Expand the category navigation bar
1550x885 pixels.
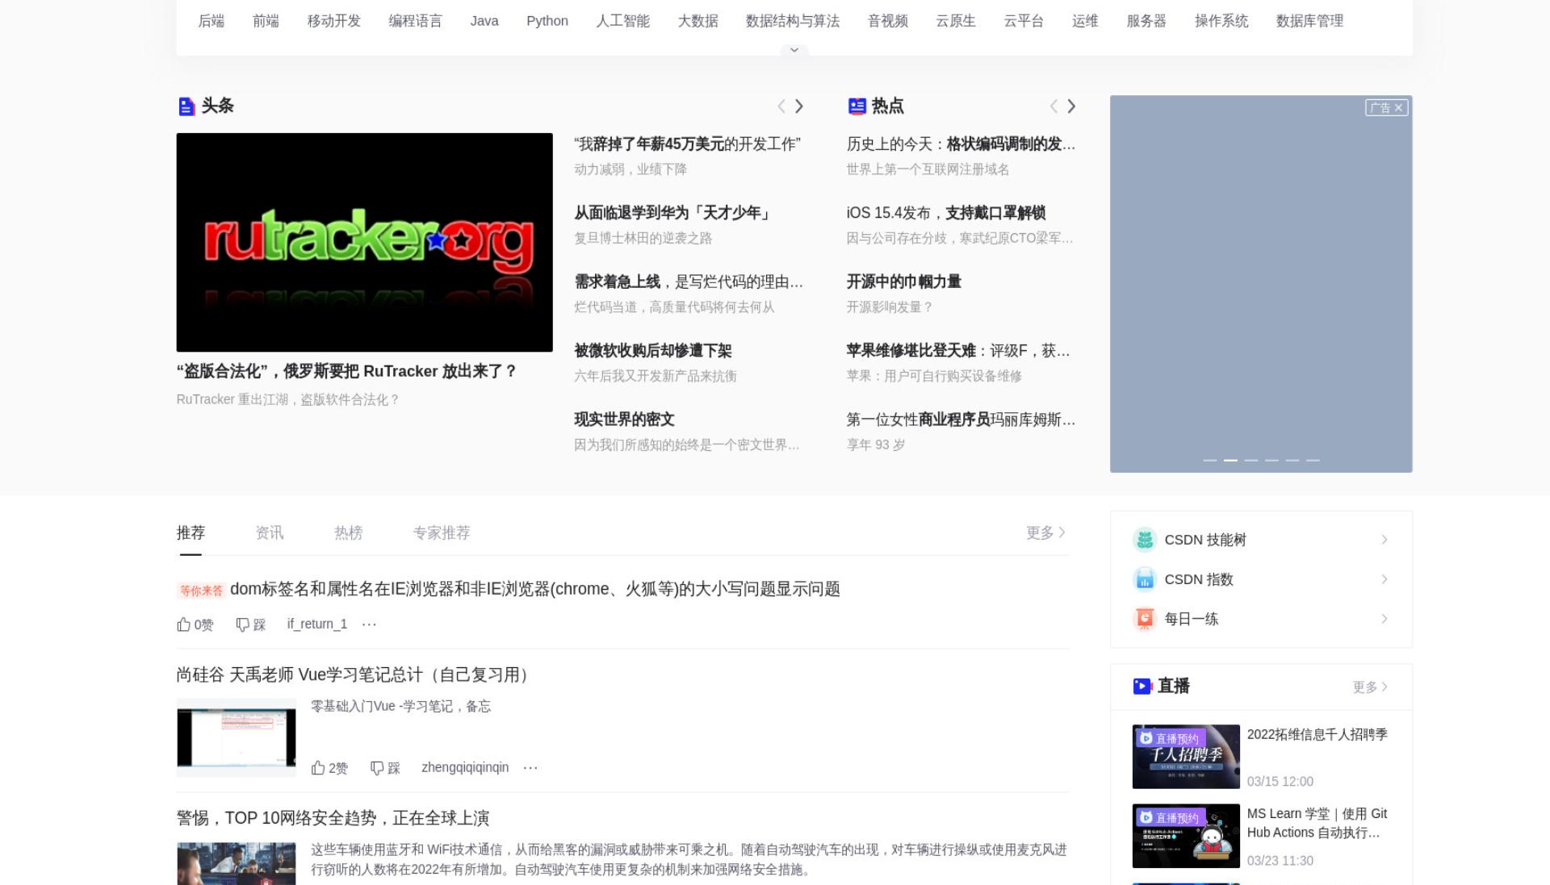click(x=794, y=50)
